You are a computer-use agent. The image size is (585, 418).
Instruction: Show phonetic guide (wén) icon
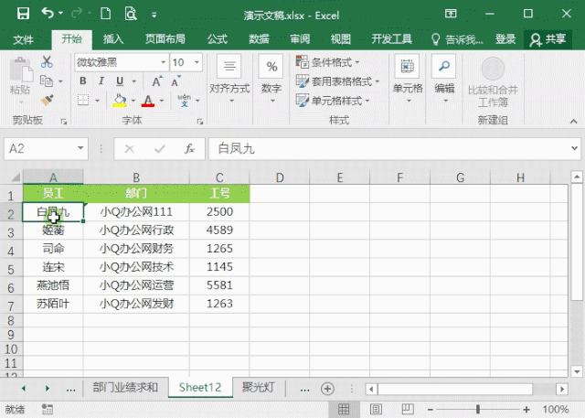(x=185, y=100)
